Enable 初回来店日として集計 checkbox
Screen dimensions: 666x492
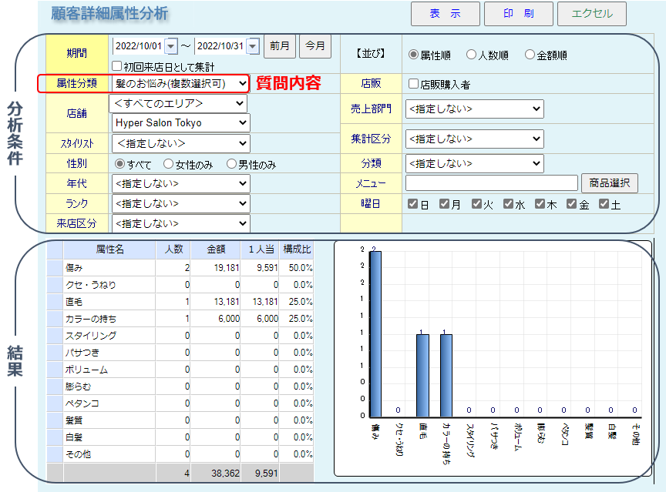coord(118,67)
